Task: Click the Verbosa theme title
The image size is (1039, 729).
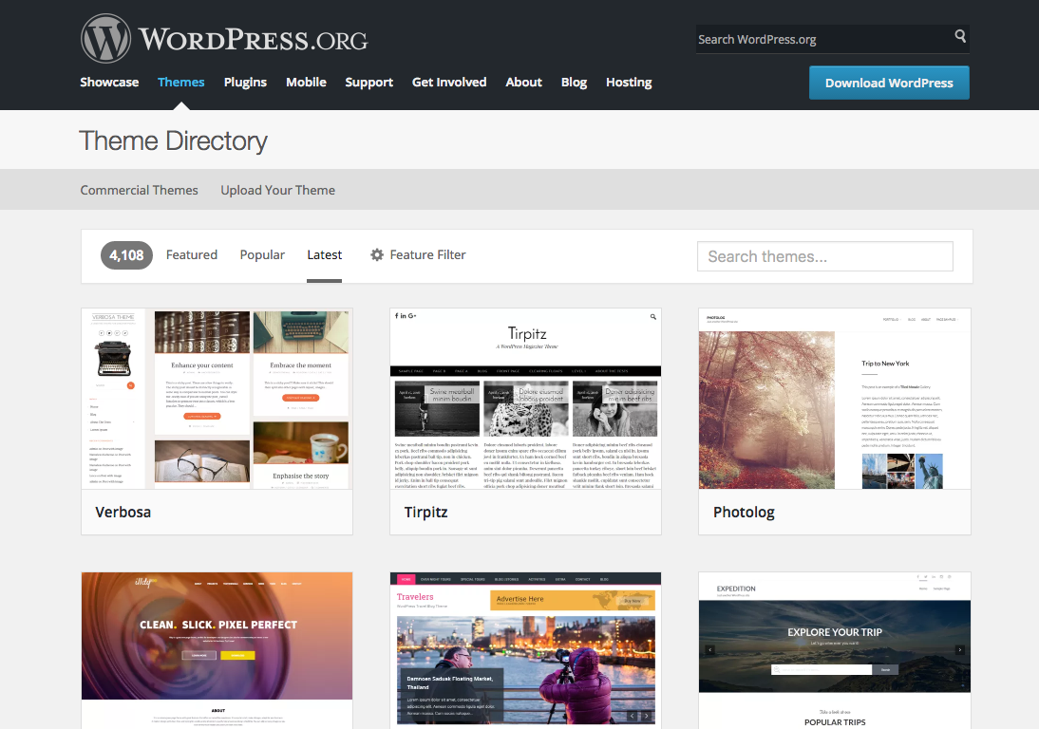Action: (x=123, y=512)
